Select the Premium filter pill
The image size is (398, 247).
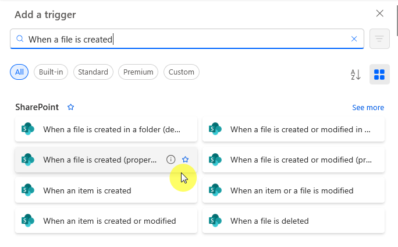pyautogui.click(x=138, y=72)
